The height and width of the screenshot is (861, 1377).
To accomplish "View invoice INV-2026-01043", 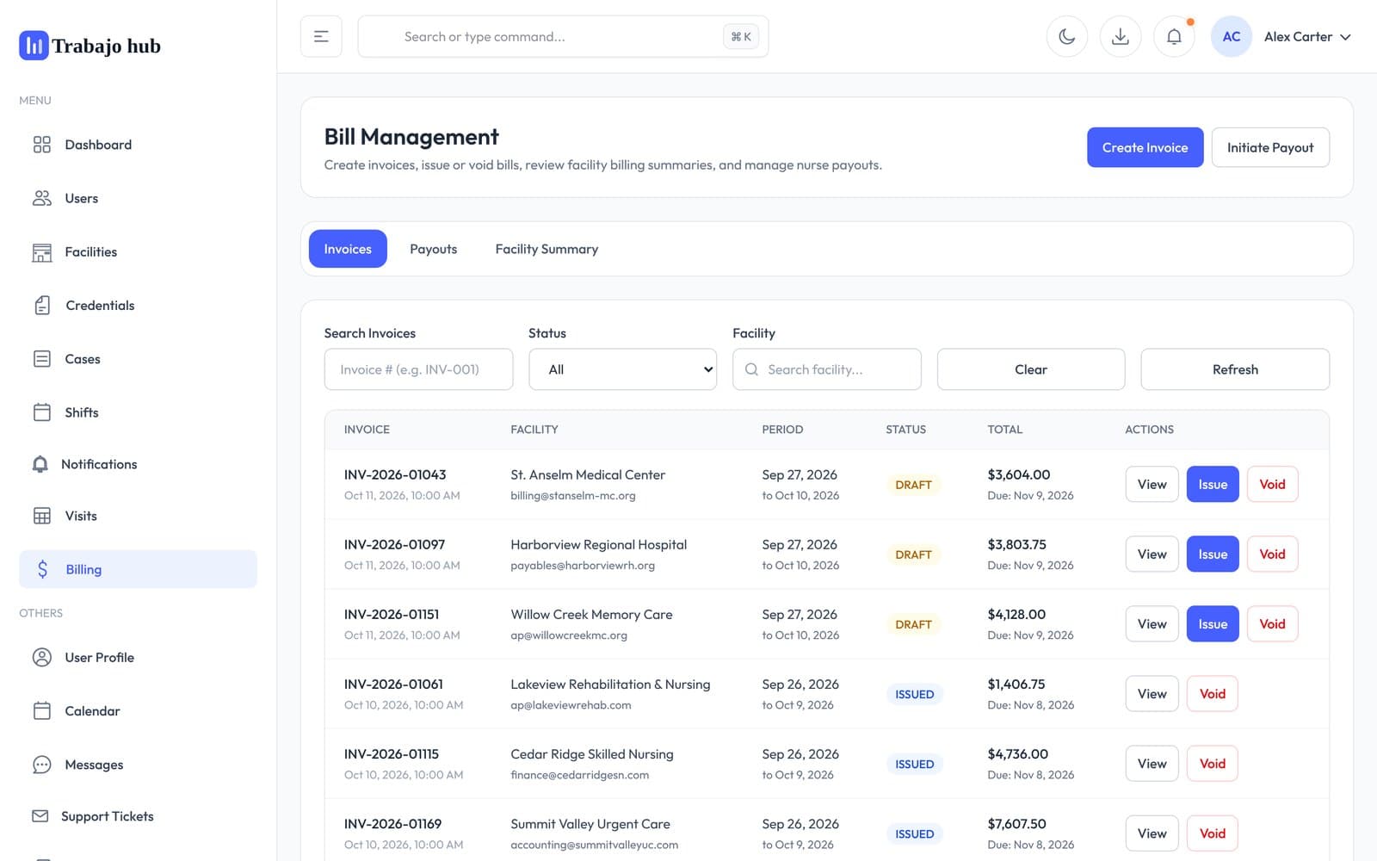I will click(1152, 484).
